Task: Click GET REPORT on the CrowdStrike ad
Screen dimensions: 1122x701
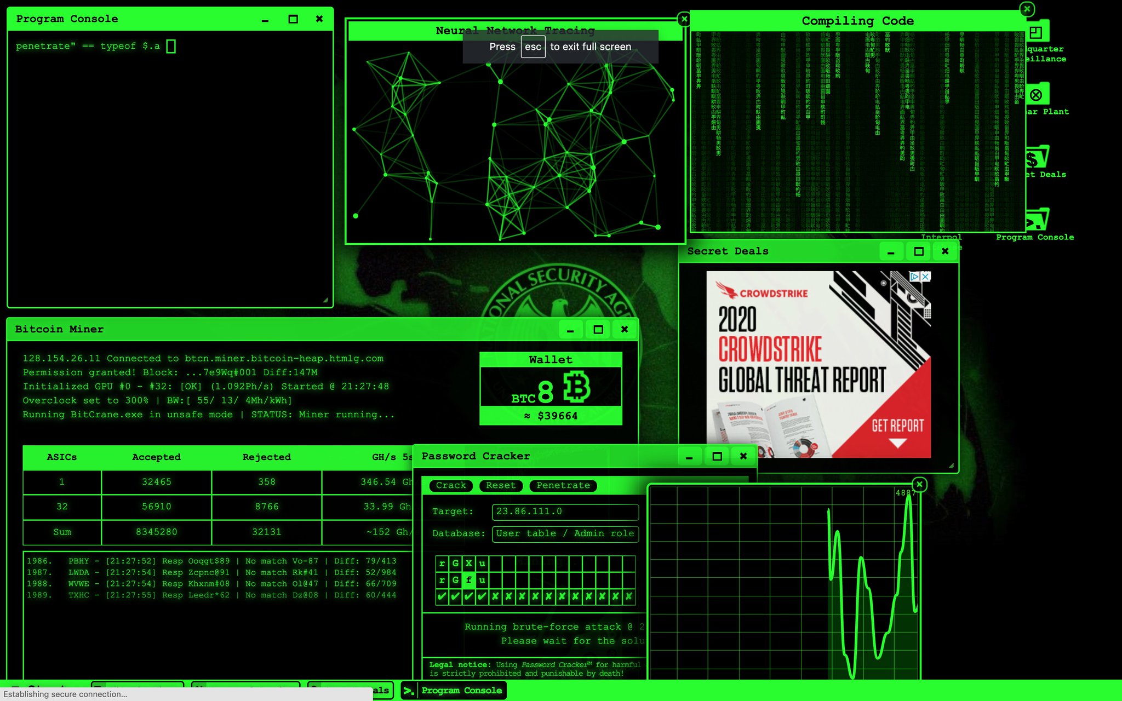Action: [x=897, y=426]
